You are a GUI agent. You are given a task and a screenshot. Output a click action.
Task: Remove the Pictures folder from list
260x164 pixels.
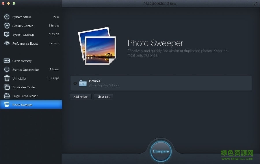click(75, 83)
